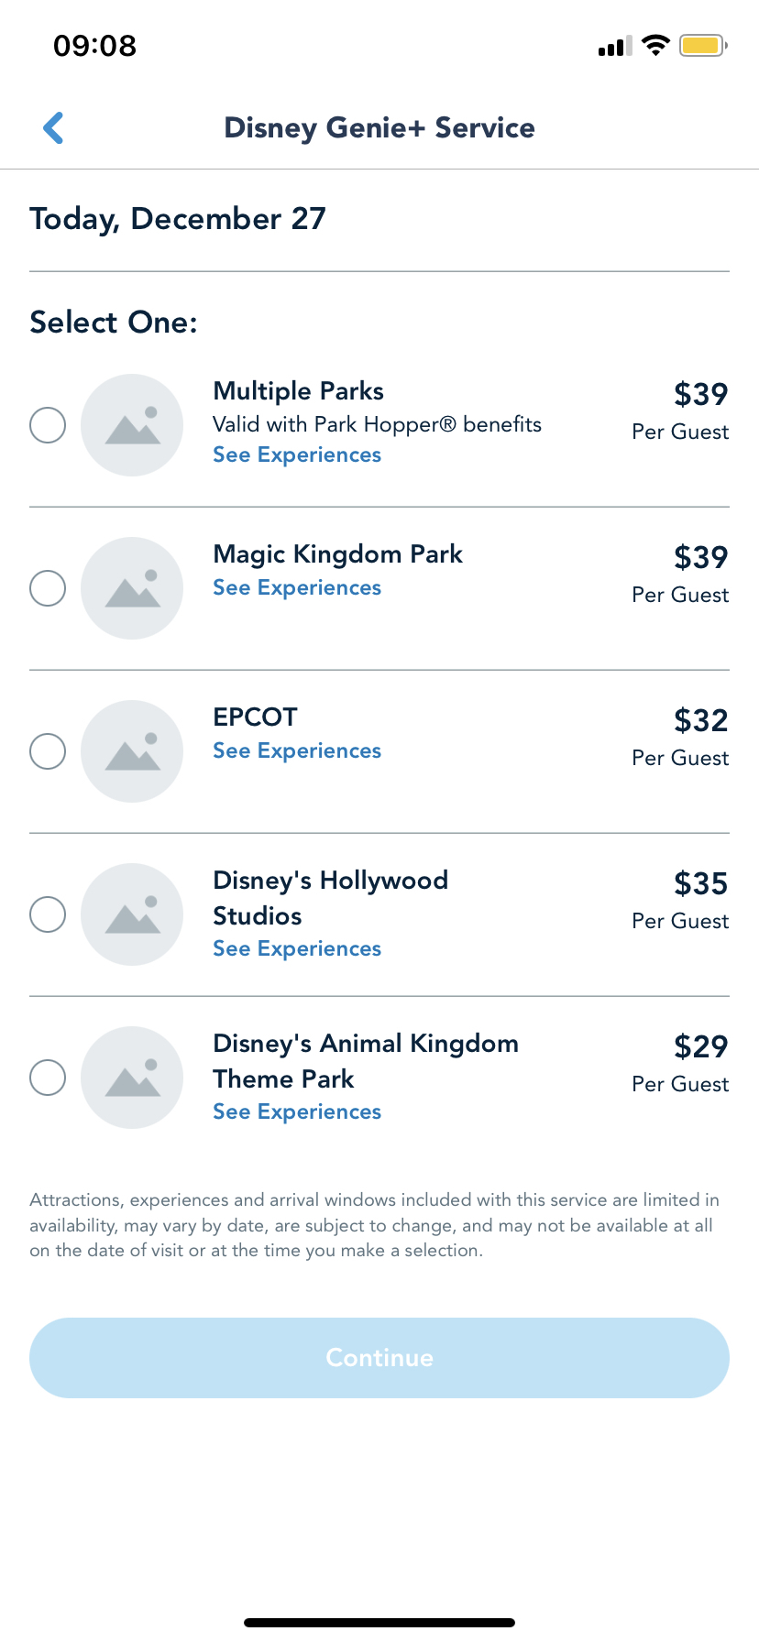Open See Experiences under Magic Kingdom Park
The width and height of the screenshot is (759, 1642).
tap(297, 588)
